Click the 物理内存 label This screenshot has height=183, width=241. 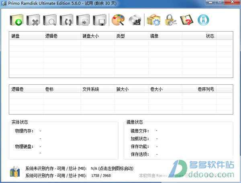point(24,131)
